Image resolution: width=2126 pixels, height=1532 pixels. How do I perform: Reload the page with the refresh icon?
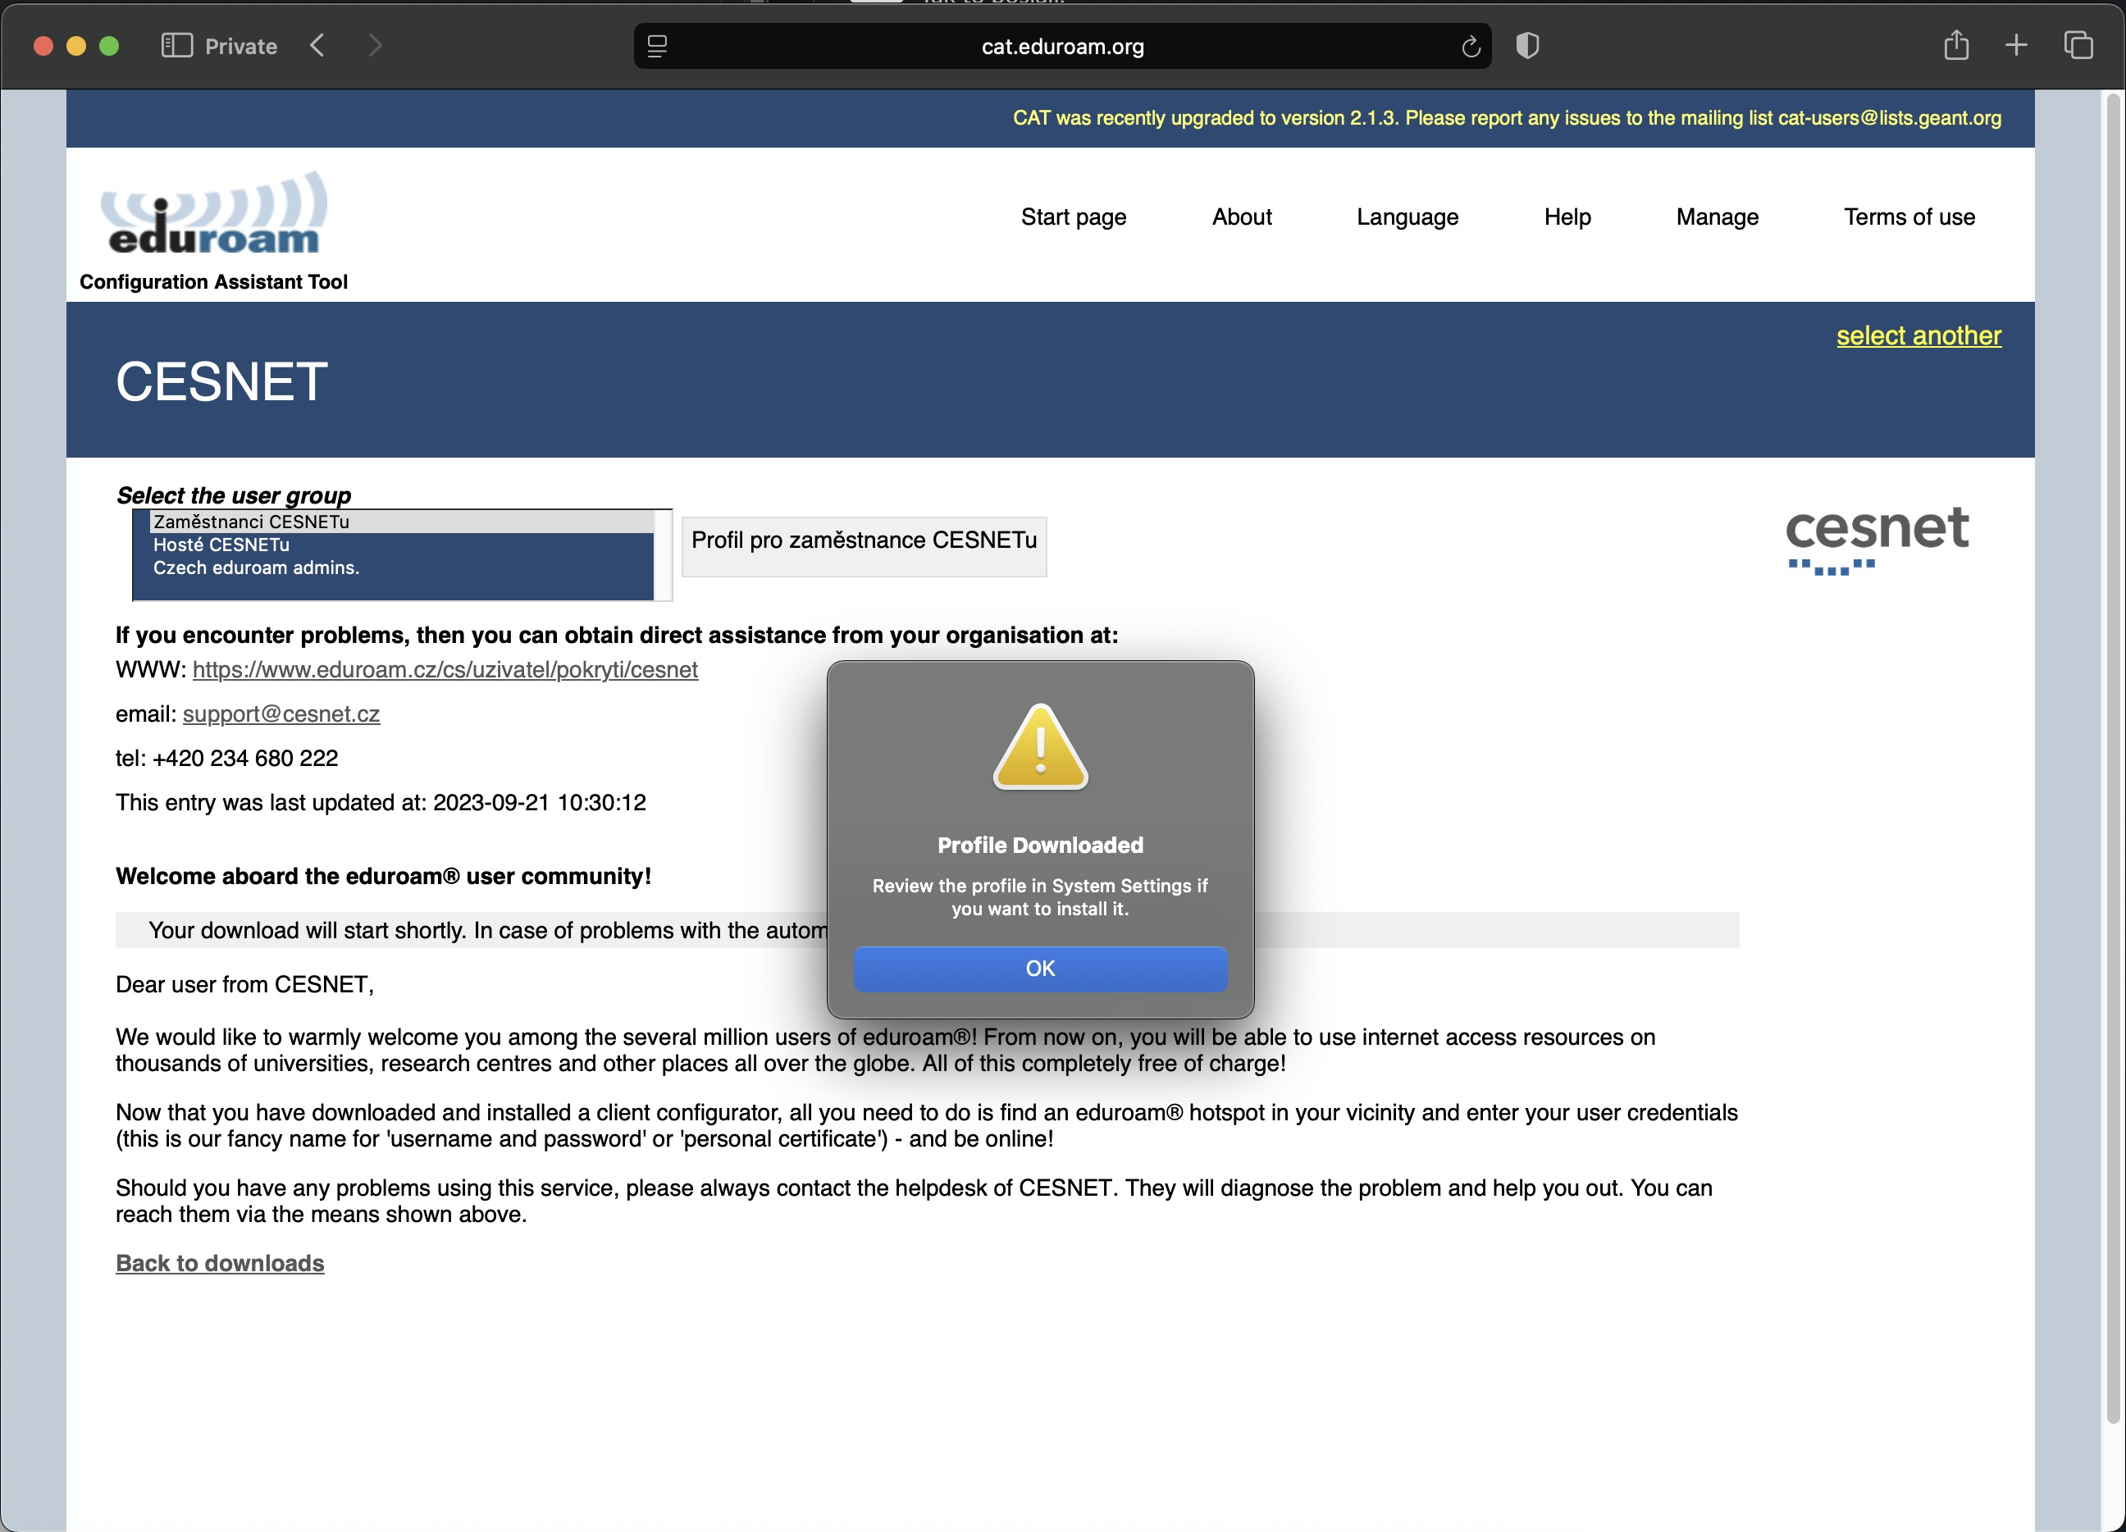pos(1470,46)
